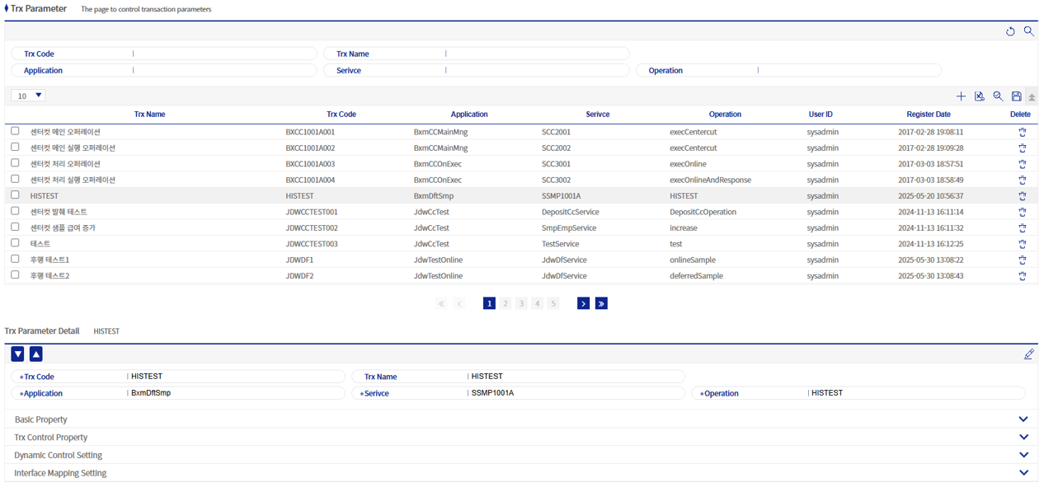Image resolution: width=1044 pixels, height=492 pixels.
Task: Move to next record with down arrow
Action: pyautogui.click(x=17, y=354)
